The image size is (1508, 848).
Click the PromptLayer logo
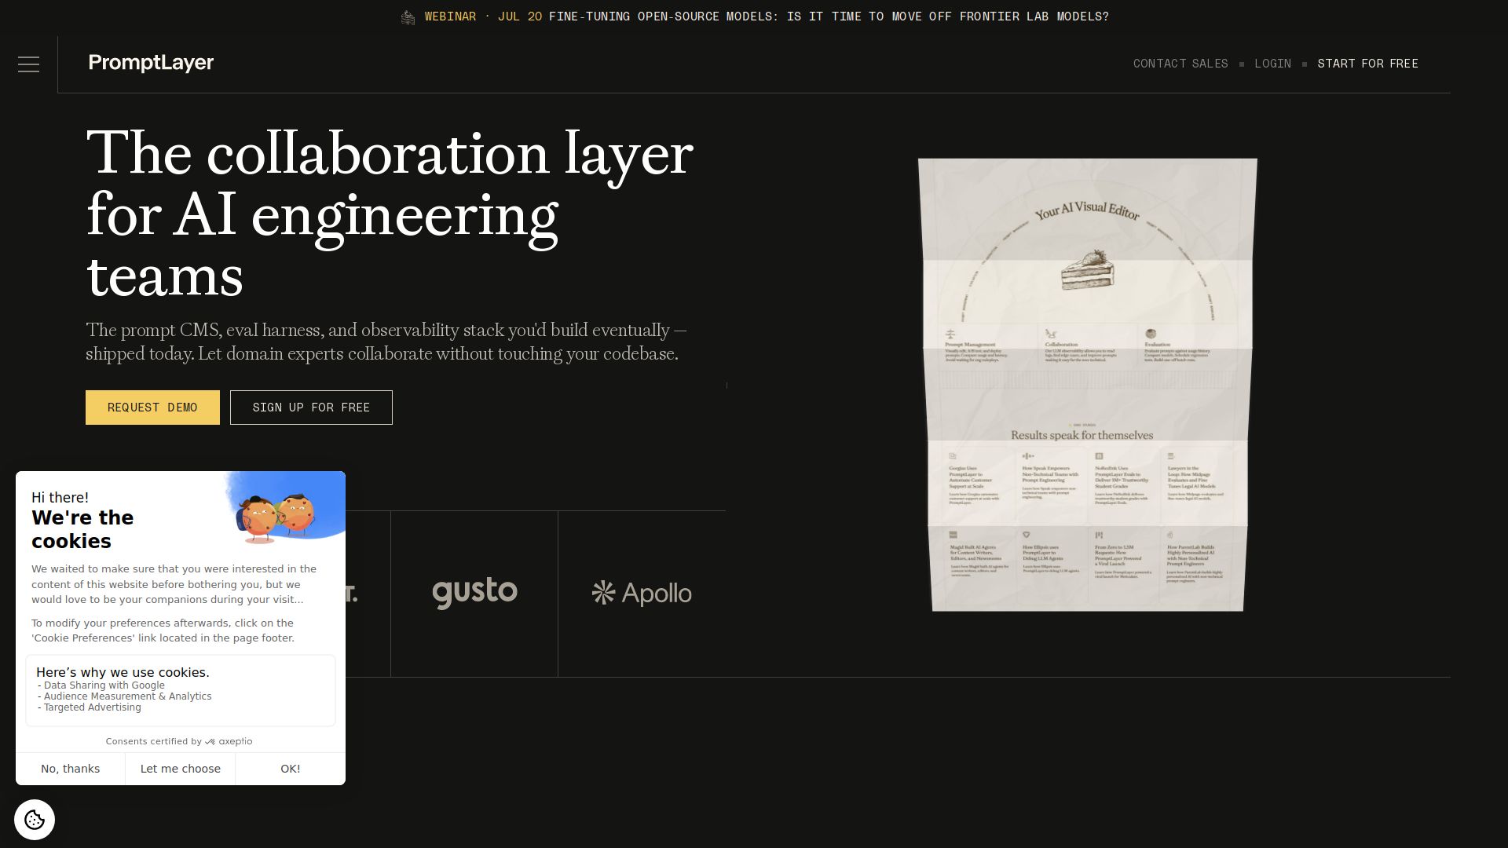click(x=151, y=63)
